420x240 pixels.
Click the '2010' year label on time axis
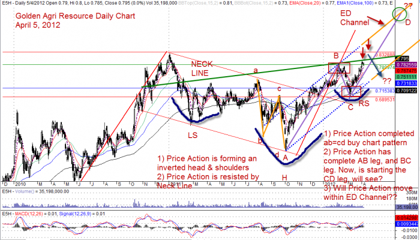point(20,184)
